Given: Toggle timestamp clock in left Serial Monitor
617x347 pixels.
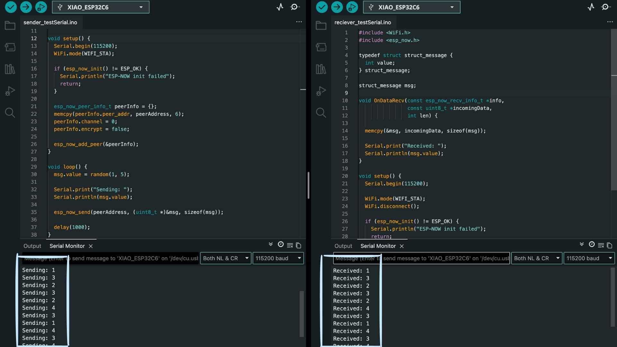Looking at the screenshot, I should pos(281,245).
